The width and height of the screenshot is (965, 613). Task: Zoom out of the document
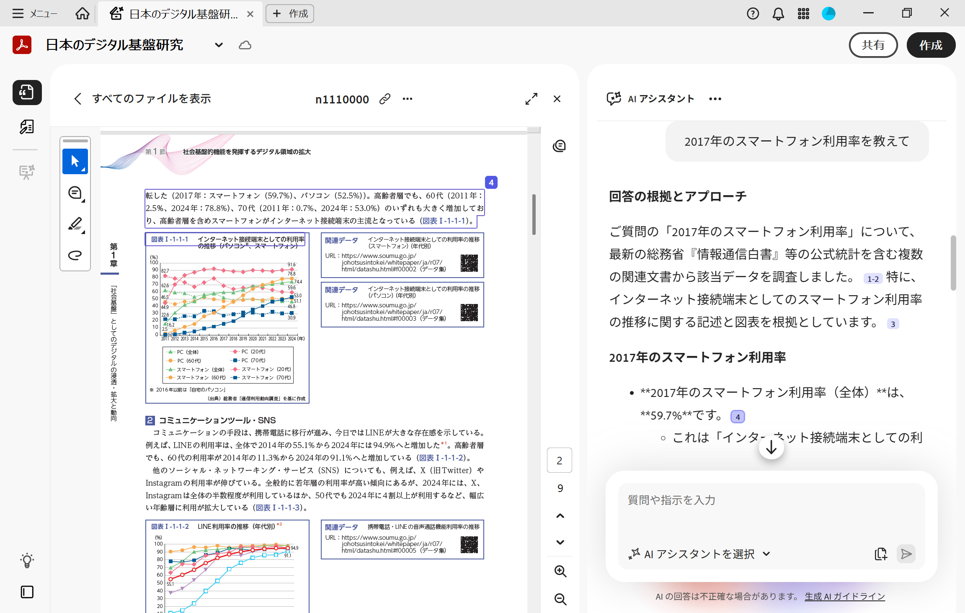560,599
